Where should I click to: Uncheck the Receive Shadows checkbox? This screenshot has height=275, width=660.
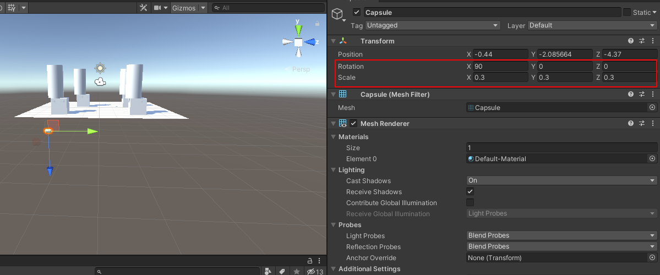(x=470, y=192)
